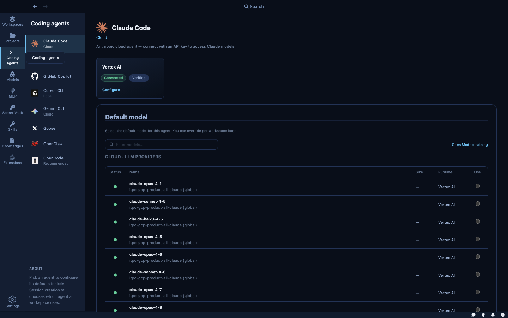Open Knowledges in the sidebar
508x318 pixels.
coord(12,143)
